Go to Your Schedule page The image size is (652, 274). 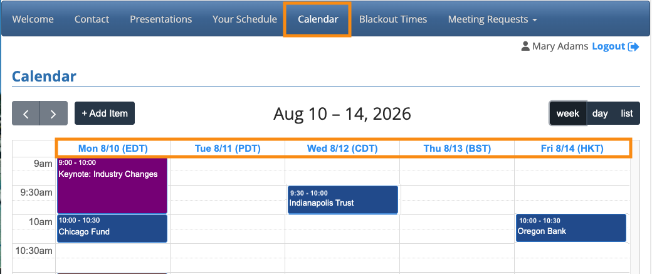coord(244,19)
